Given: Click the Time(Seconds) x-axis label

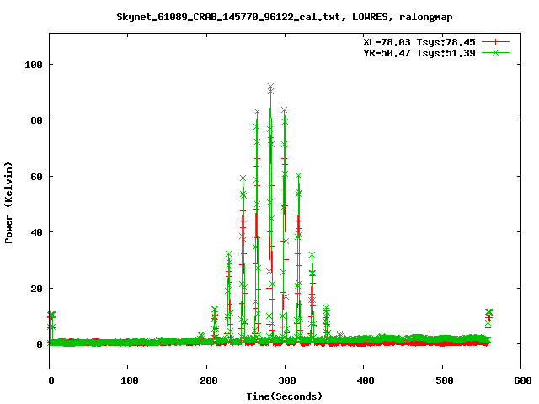Looking at the screenshot, I should pos(284,396).
